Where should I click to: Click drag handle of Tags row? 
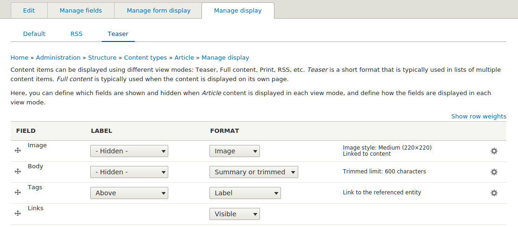18,193
